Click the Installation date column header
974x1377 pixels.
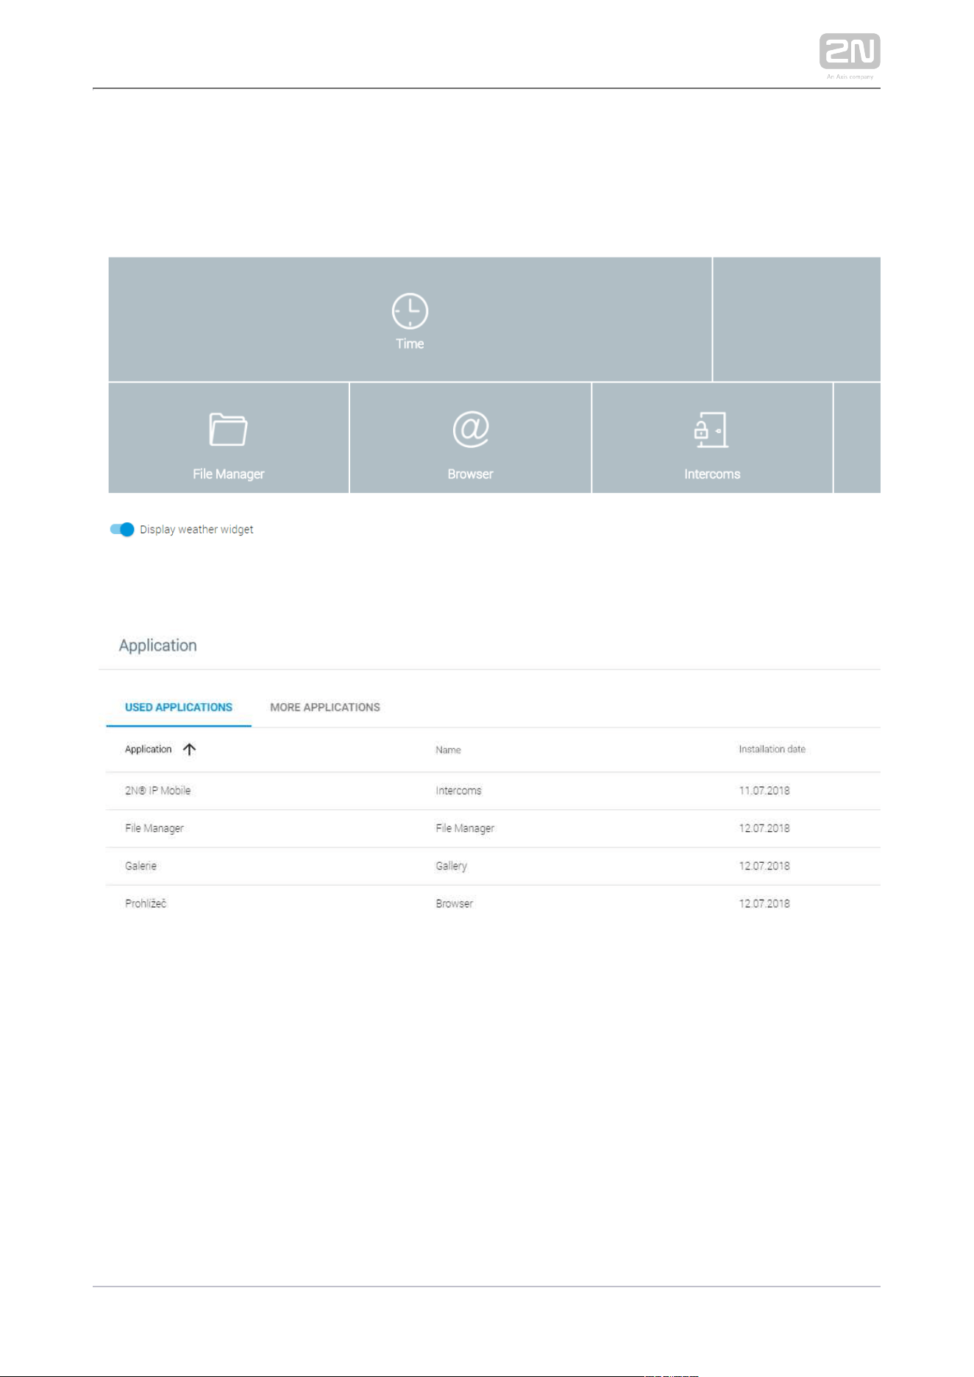pos(772,750)
